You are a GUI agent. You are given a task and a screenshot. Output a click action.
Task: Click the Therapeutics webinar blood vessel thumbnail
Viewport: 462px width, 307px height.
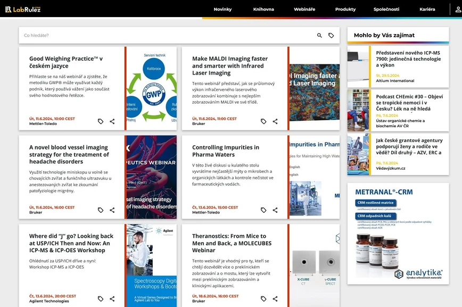pos(152,177)
